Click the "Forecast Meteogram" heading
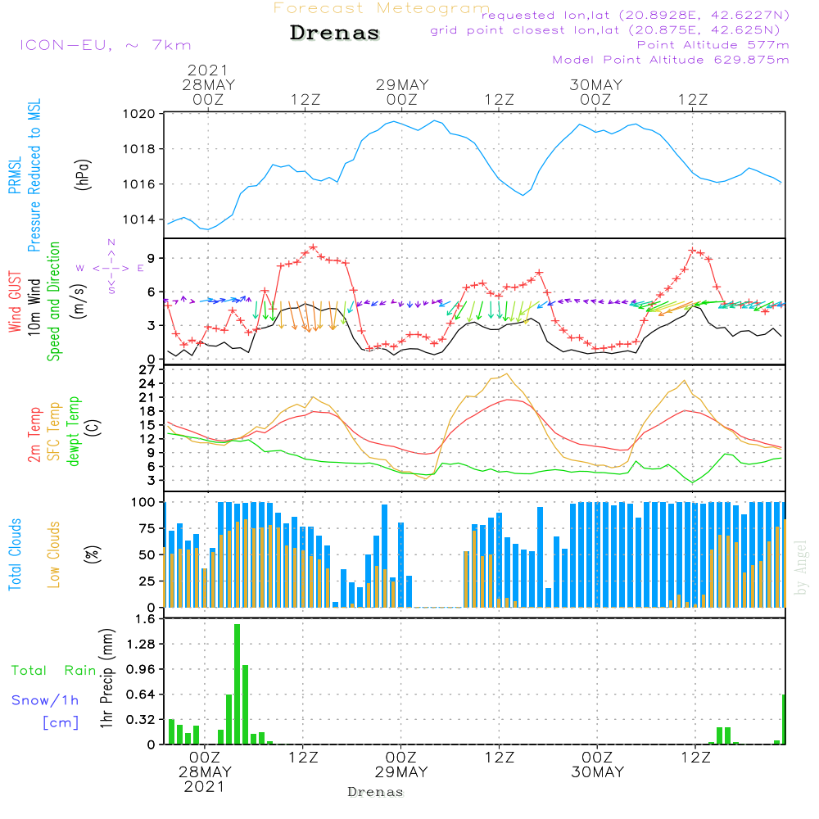 tap(382, 8)
